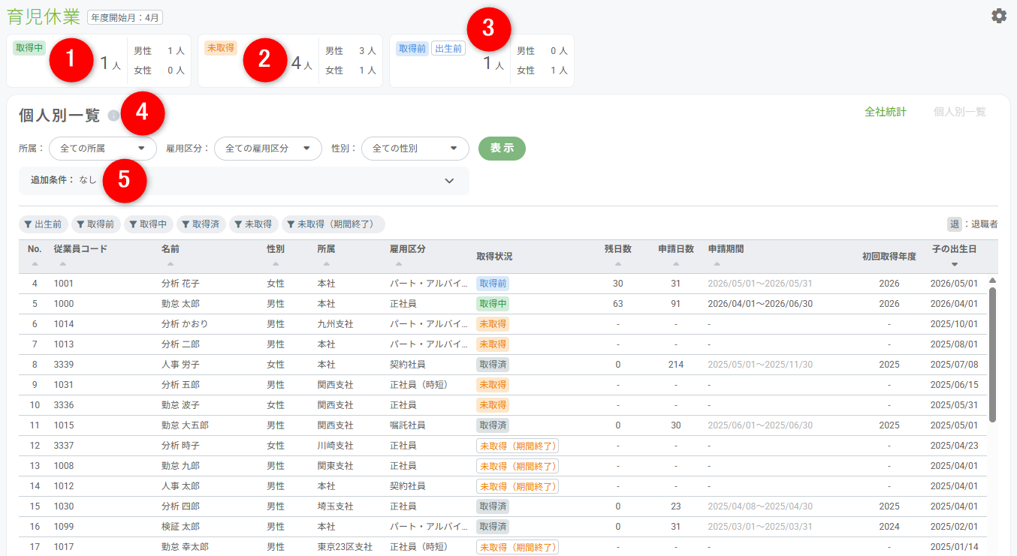Screen dimensions: 1017x556
Task: Toggle the 取得中 status filter chip
Action: [149, 224]
